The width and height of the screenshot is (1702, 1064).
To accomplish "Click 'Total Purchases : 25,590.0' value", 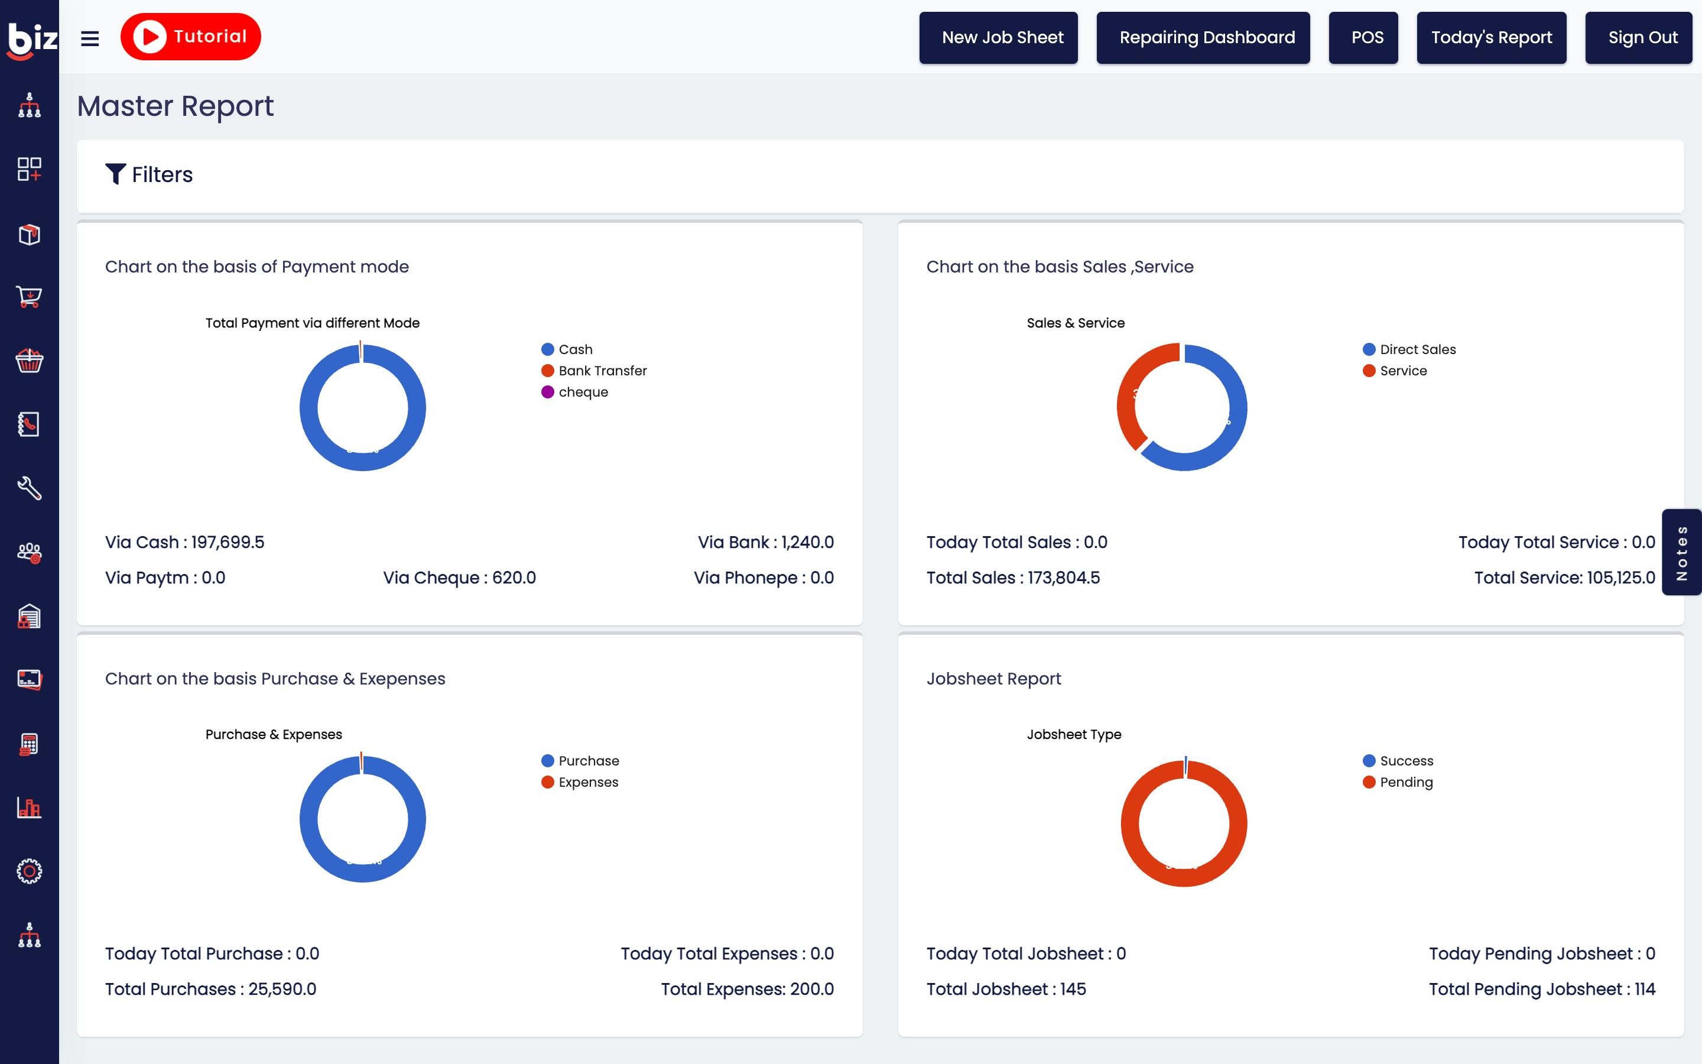I will (210, 989).
